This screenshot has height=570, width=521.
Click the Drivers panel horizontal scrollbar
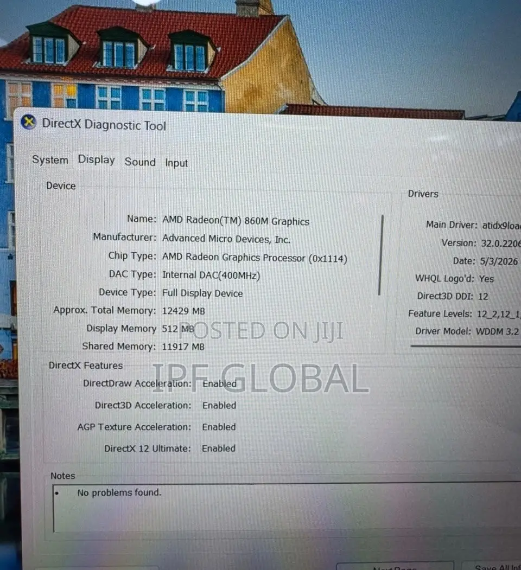466,347
